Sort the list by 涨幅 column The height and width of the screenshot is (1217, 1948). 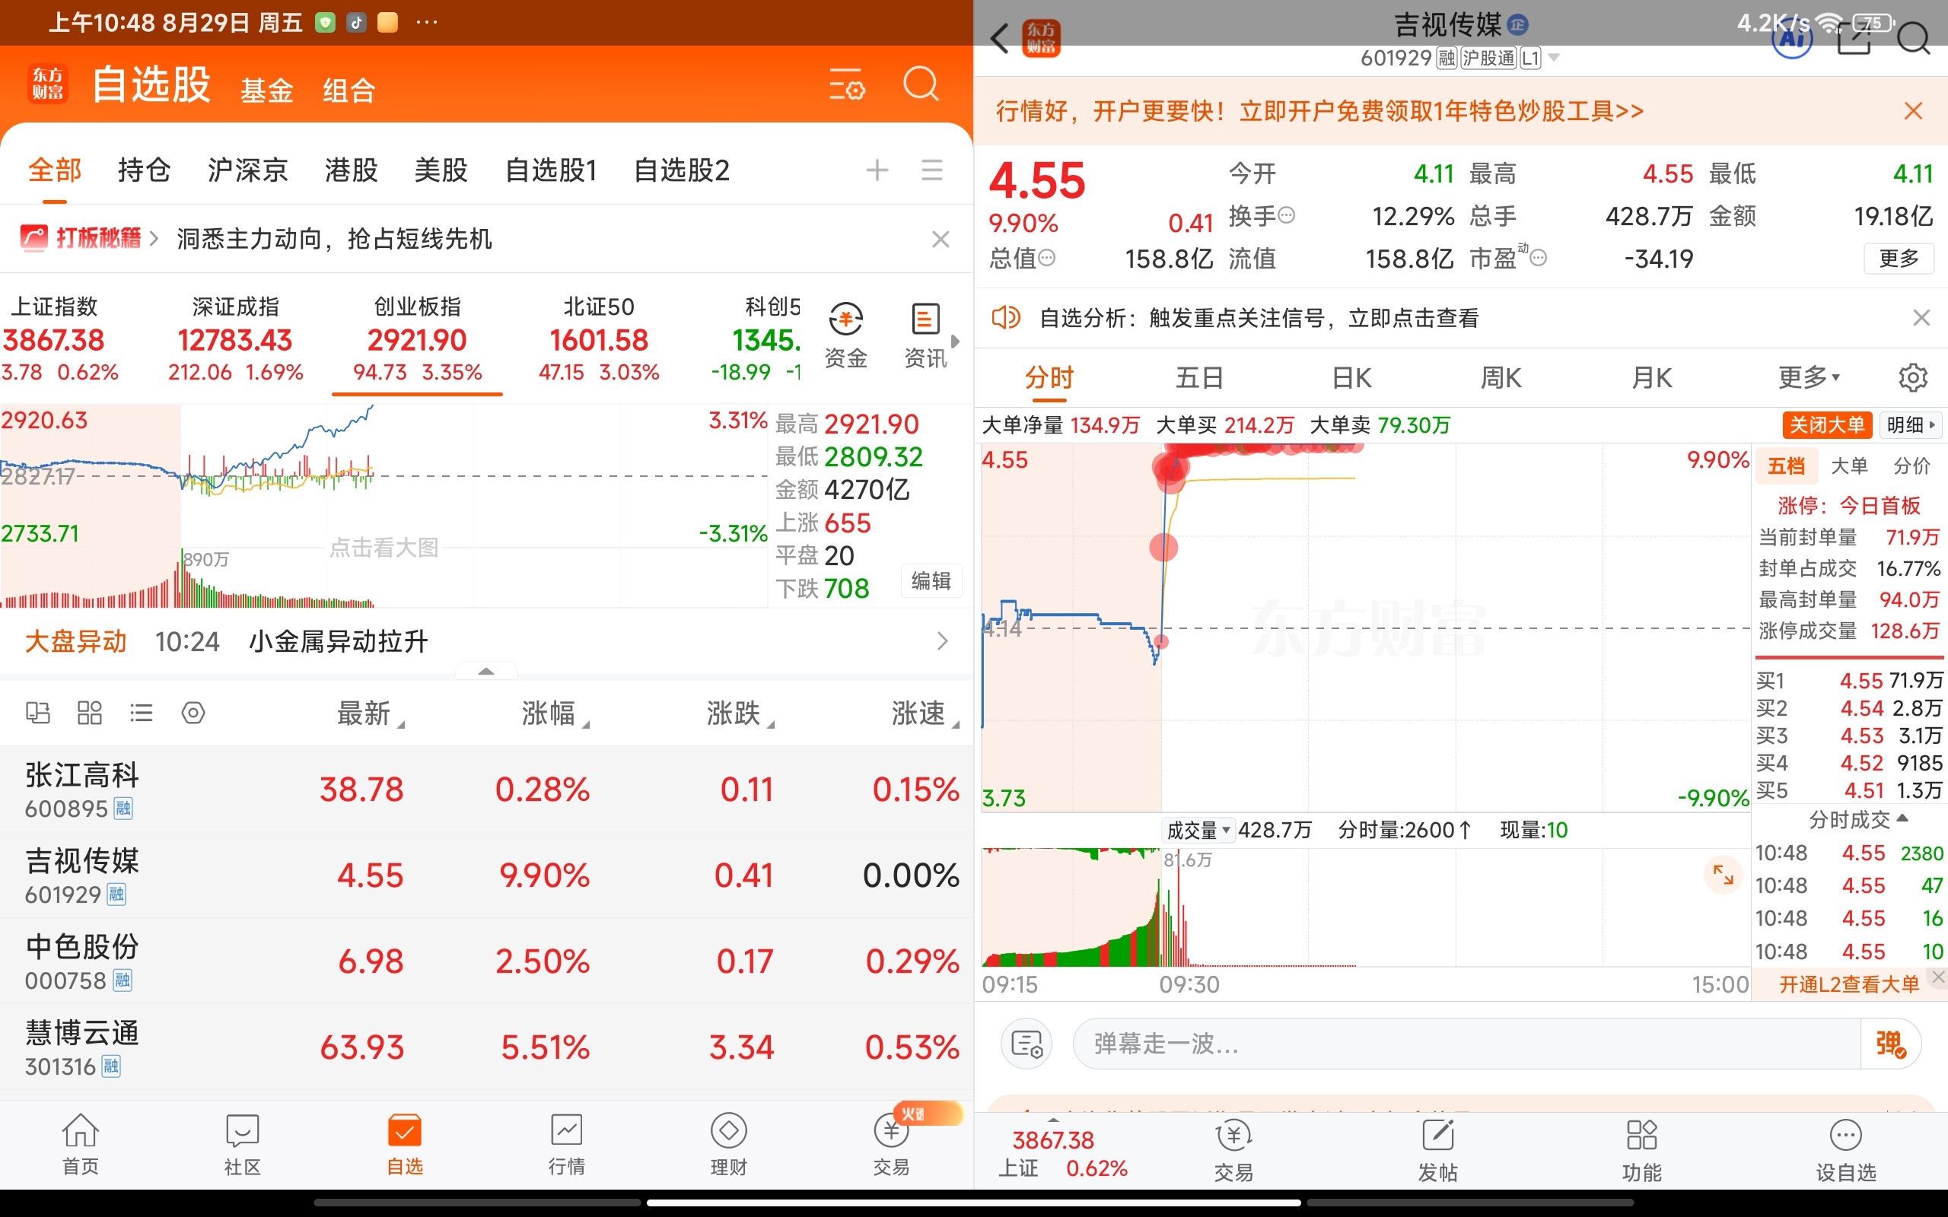[x=555, y=713]
